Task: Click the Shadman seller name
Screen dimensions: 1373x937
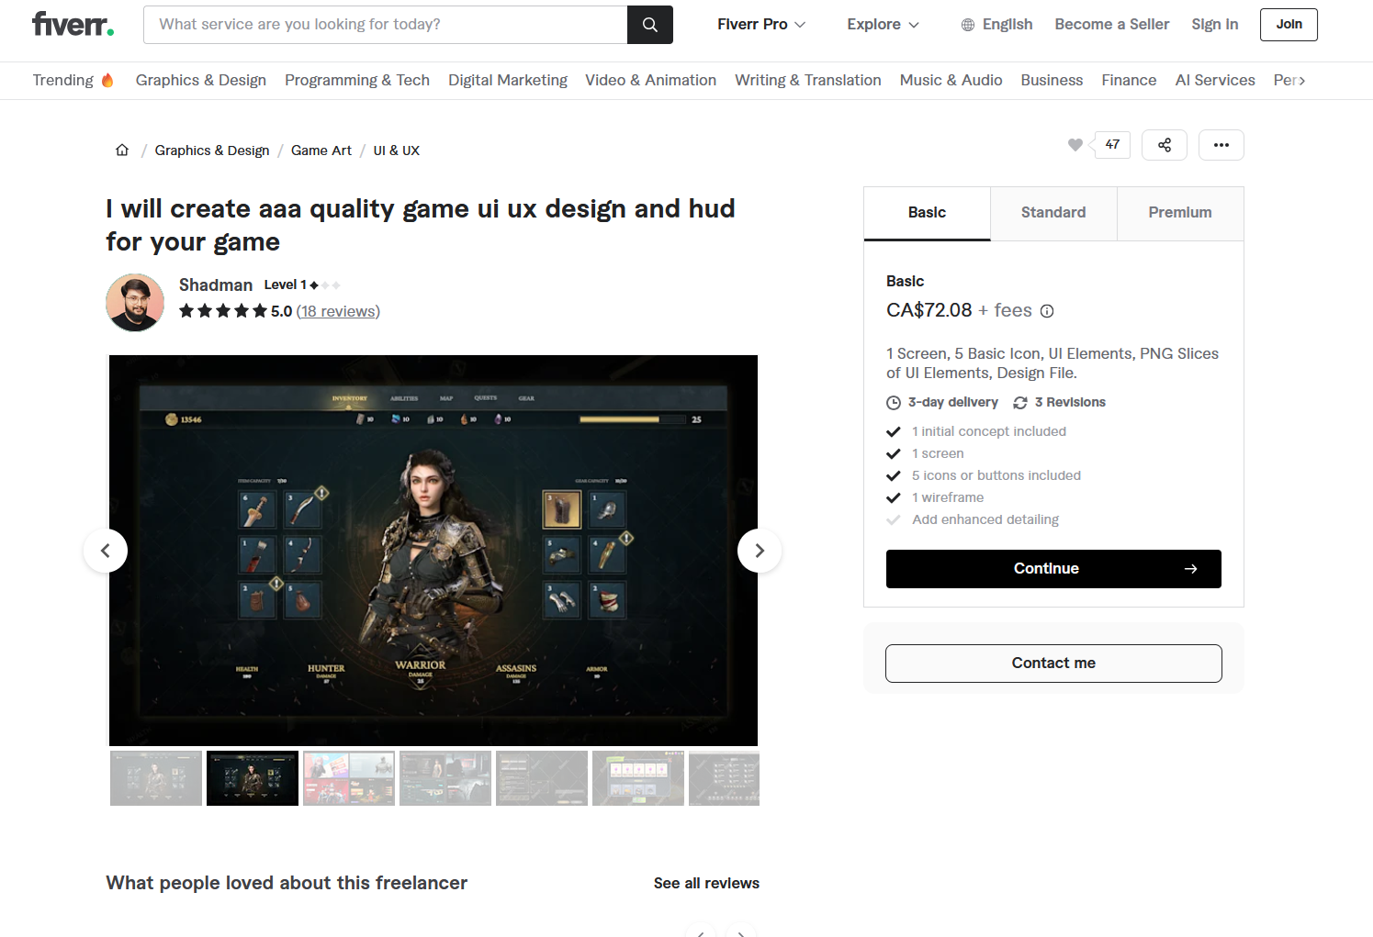Action: [216, 285]
